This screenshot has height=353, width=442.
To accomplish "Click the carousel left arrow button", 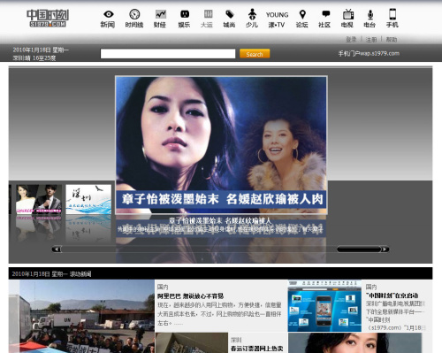I will click(57, 249).
